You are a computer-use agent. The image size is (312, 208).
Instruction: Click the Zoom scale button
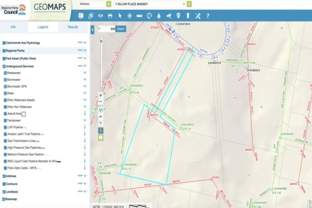pos(121,29)
